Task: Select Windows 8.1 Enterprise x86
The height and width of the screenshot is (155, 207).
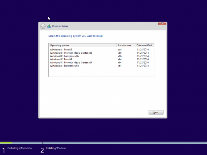Action: (x=101, y=56)
